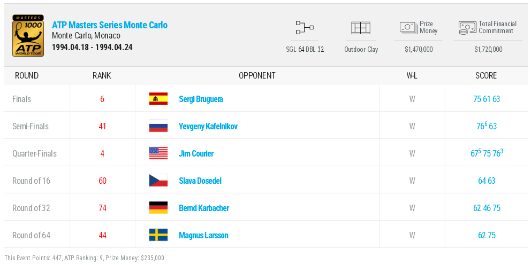This screenshot has height=265, width=531.
Task: Click the OPPONENT column header
Action: (257, 76)
